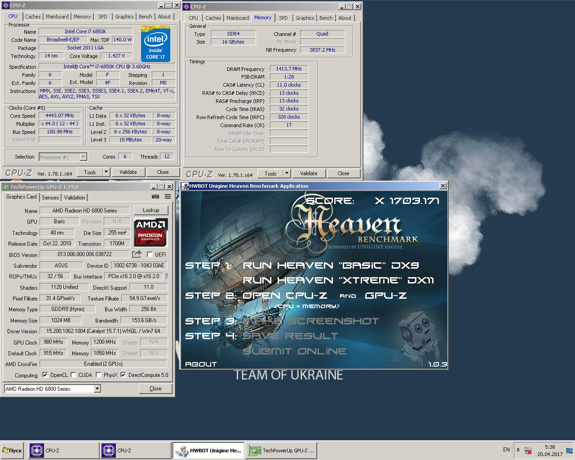Switch to Caches tab in left CPU-Z

pos(32,17)
